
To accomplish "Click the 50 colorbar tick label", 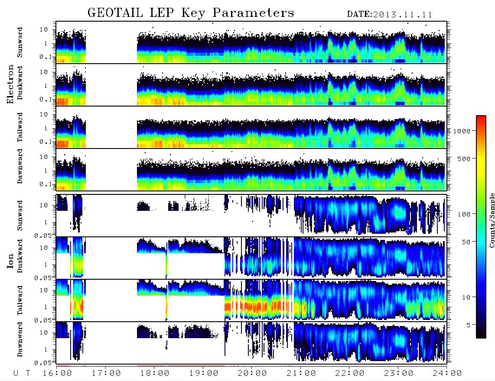I will [x=466, y=242].
